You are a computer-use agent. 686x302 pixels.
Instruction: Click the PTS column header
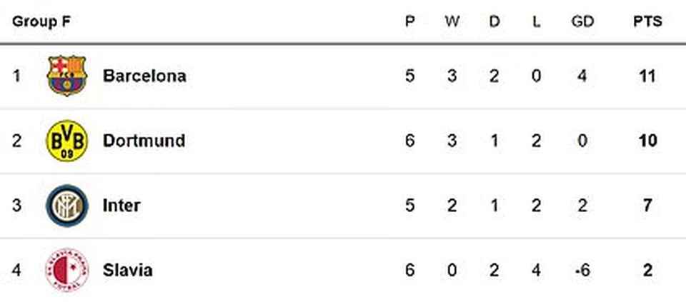coord(647,21)
